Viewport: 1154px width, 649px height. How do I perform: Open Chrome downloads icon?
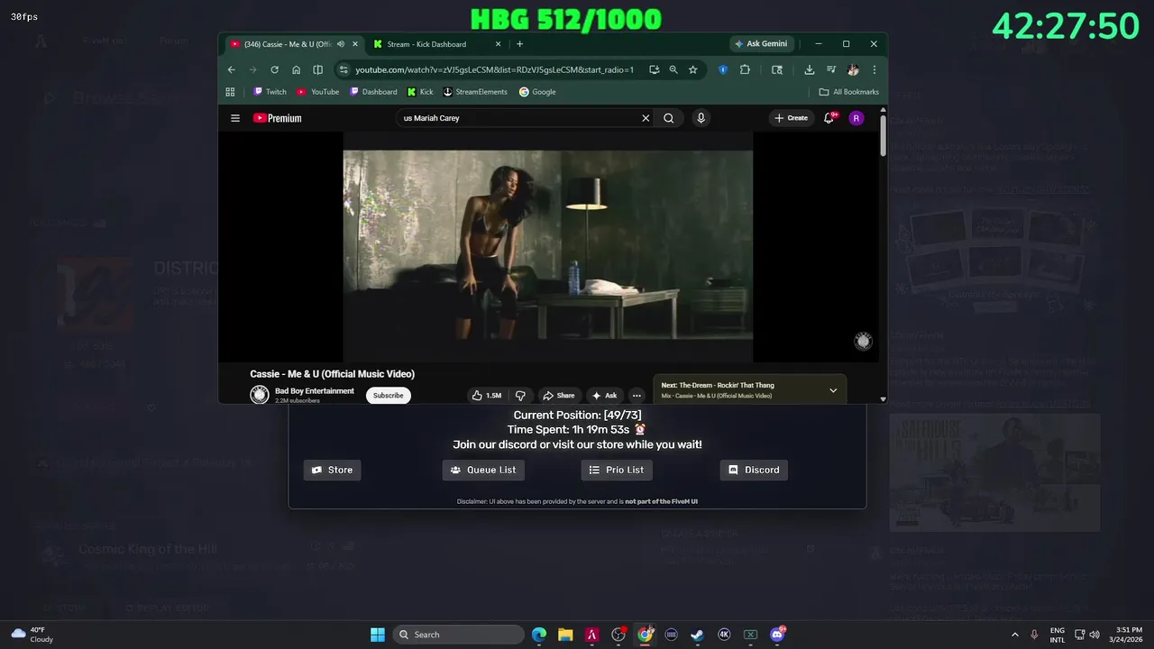click(810, 69)
